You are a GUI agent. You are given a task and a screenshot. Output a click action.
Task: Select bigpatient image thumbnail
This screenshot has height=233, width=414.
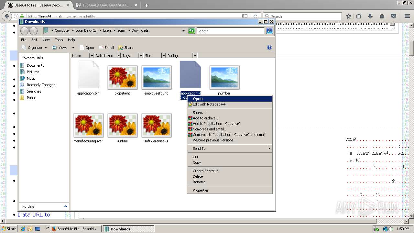(123, 77)
